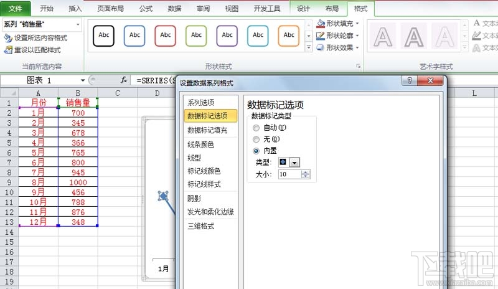The width and height of the screenshot is (498, 289).
Task: Click column C header
Action: point(118,93)
